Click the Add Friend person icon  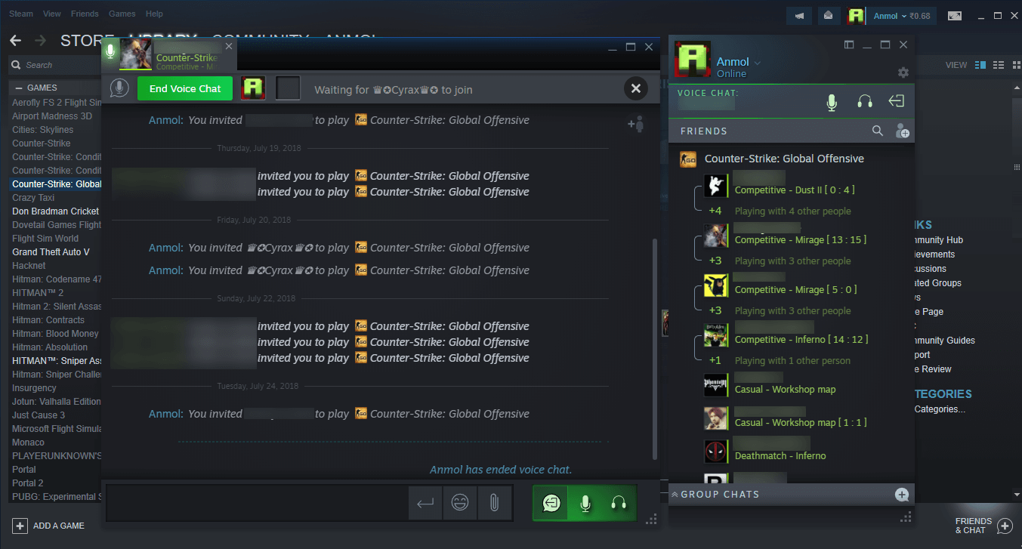click(903, 130)
